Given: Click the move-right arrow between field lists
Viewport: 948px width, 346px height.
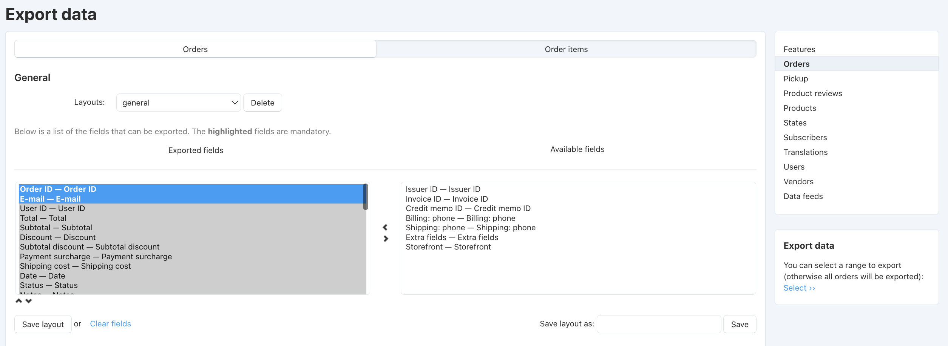Looking at the screenshot, I should pyautogui.click(x=386, y=239).
